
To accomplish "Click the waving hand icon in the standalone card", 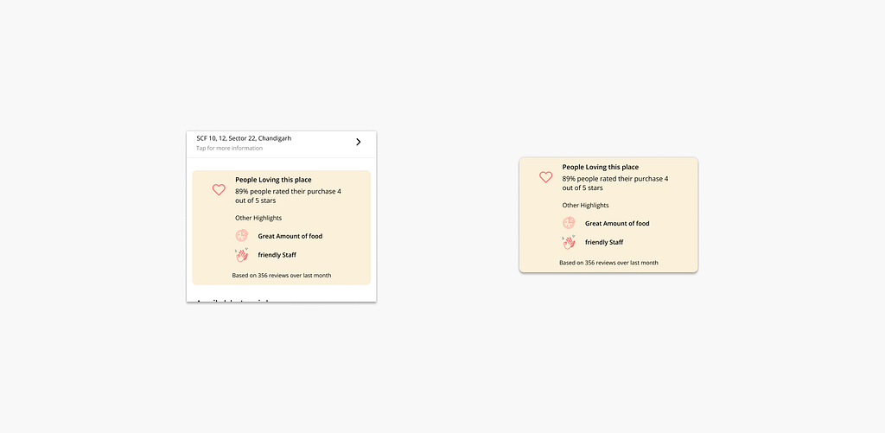I will tap(569, 242).
